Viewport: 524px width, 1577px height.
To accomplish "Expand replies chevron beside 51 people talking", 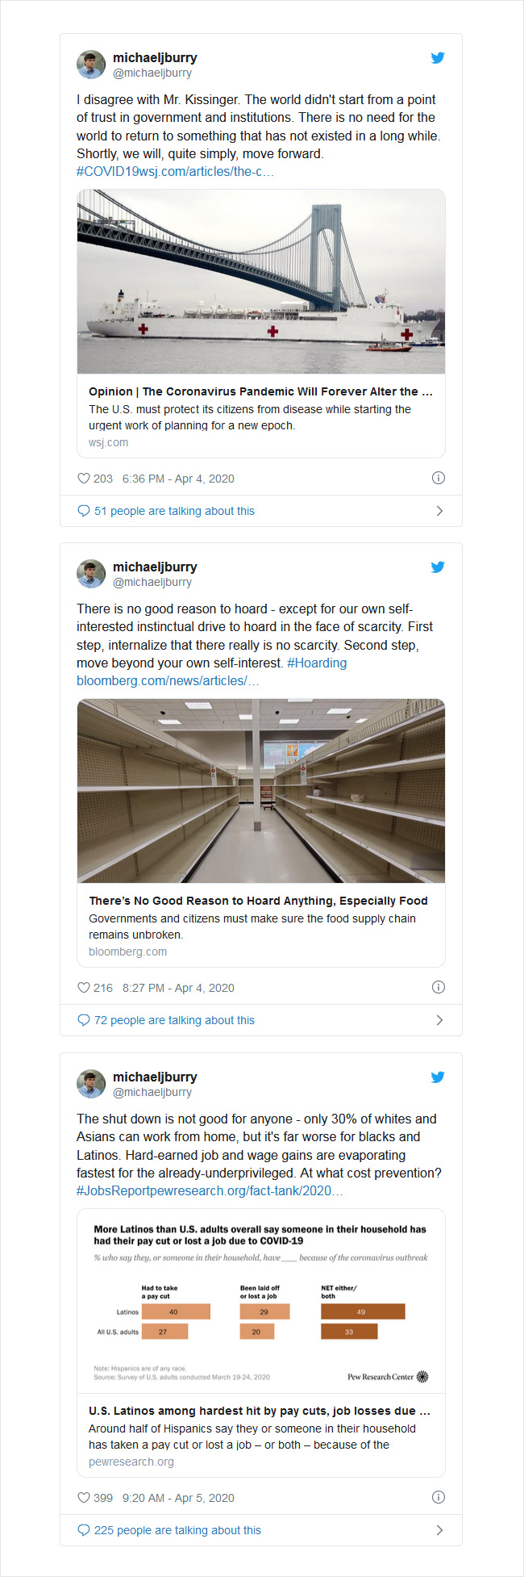I will pyautogui.click(x=439, y=511).
